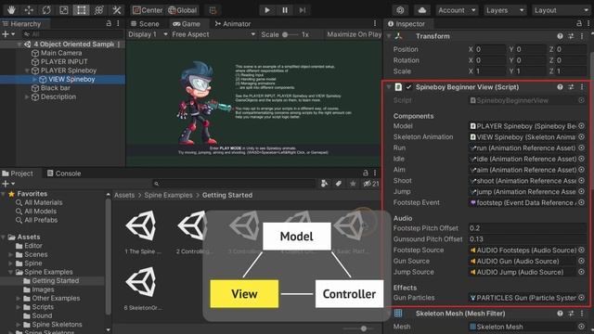Open the Account dropdown
The image size is (594, 334).
tap(457, 10)
